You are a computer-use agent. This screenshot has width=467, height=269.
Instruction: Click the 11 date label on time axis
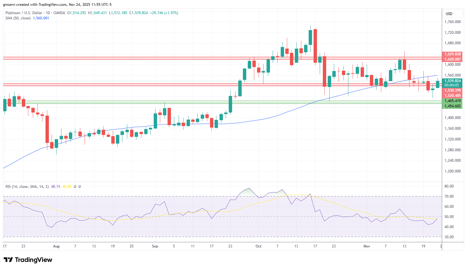point(193,246)
